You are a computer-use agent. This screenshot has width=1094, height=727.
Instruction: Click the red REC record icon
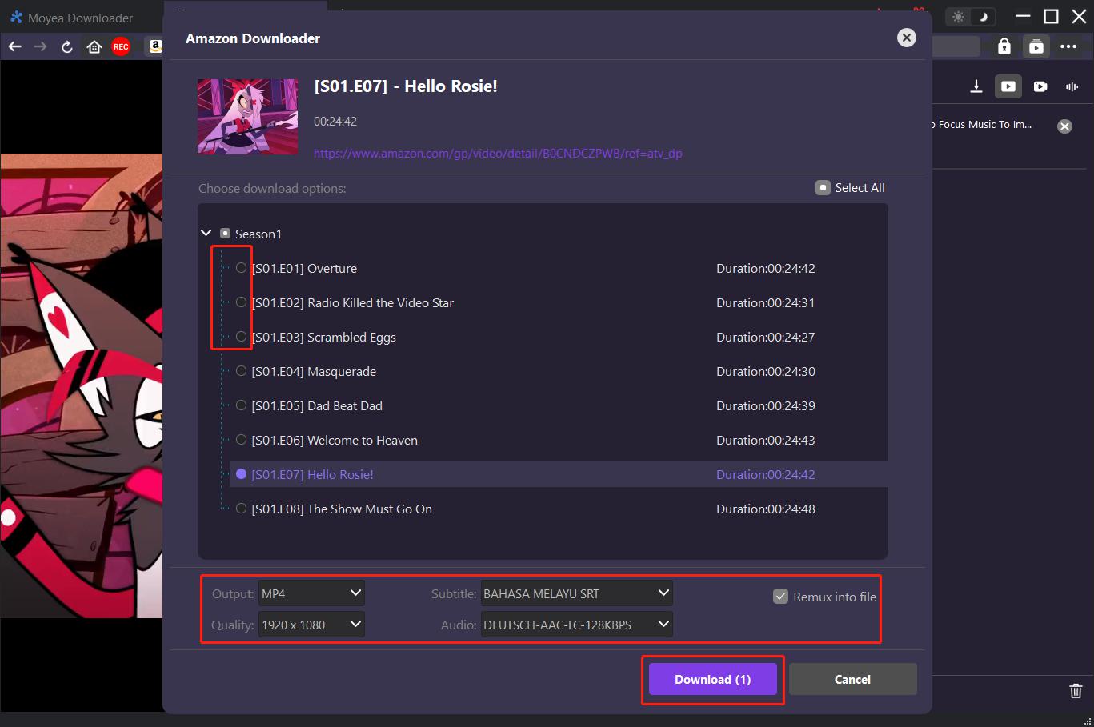121,47
